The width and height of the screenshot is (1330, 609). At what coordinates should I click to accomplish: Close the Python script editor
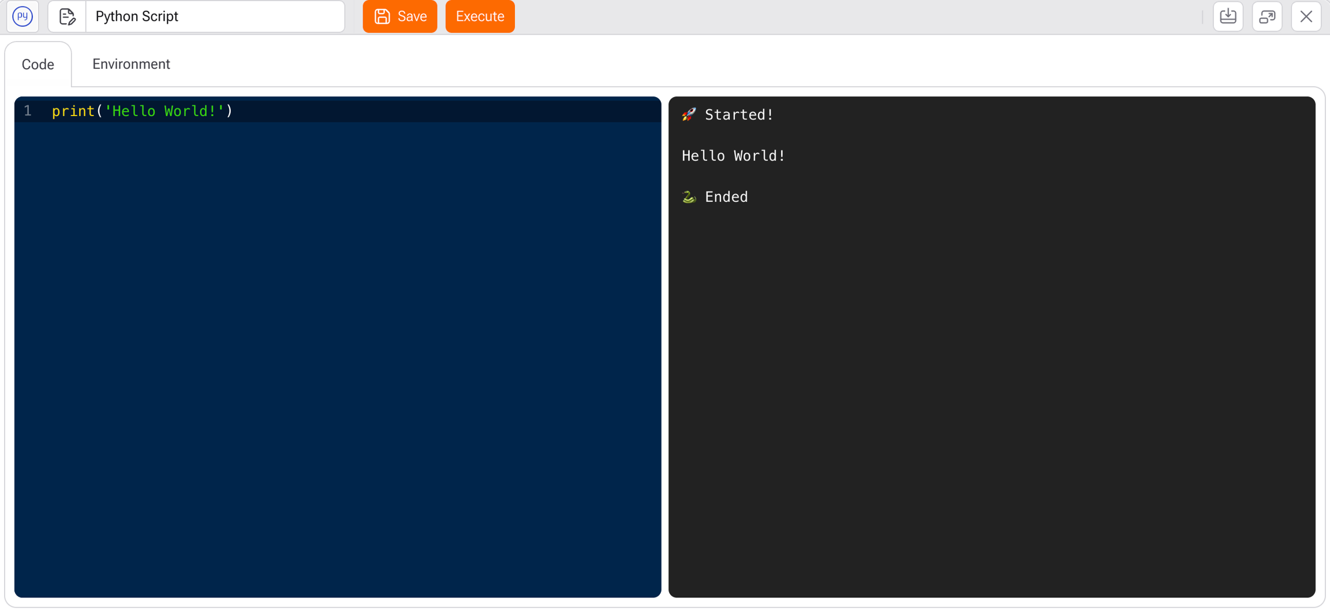(1306, 16)
